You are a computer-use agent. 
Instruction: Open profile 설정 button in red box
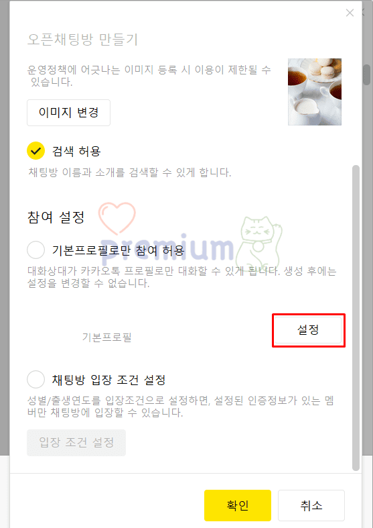308,329
